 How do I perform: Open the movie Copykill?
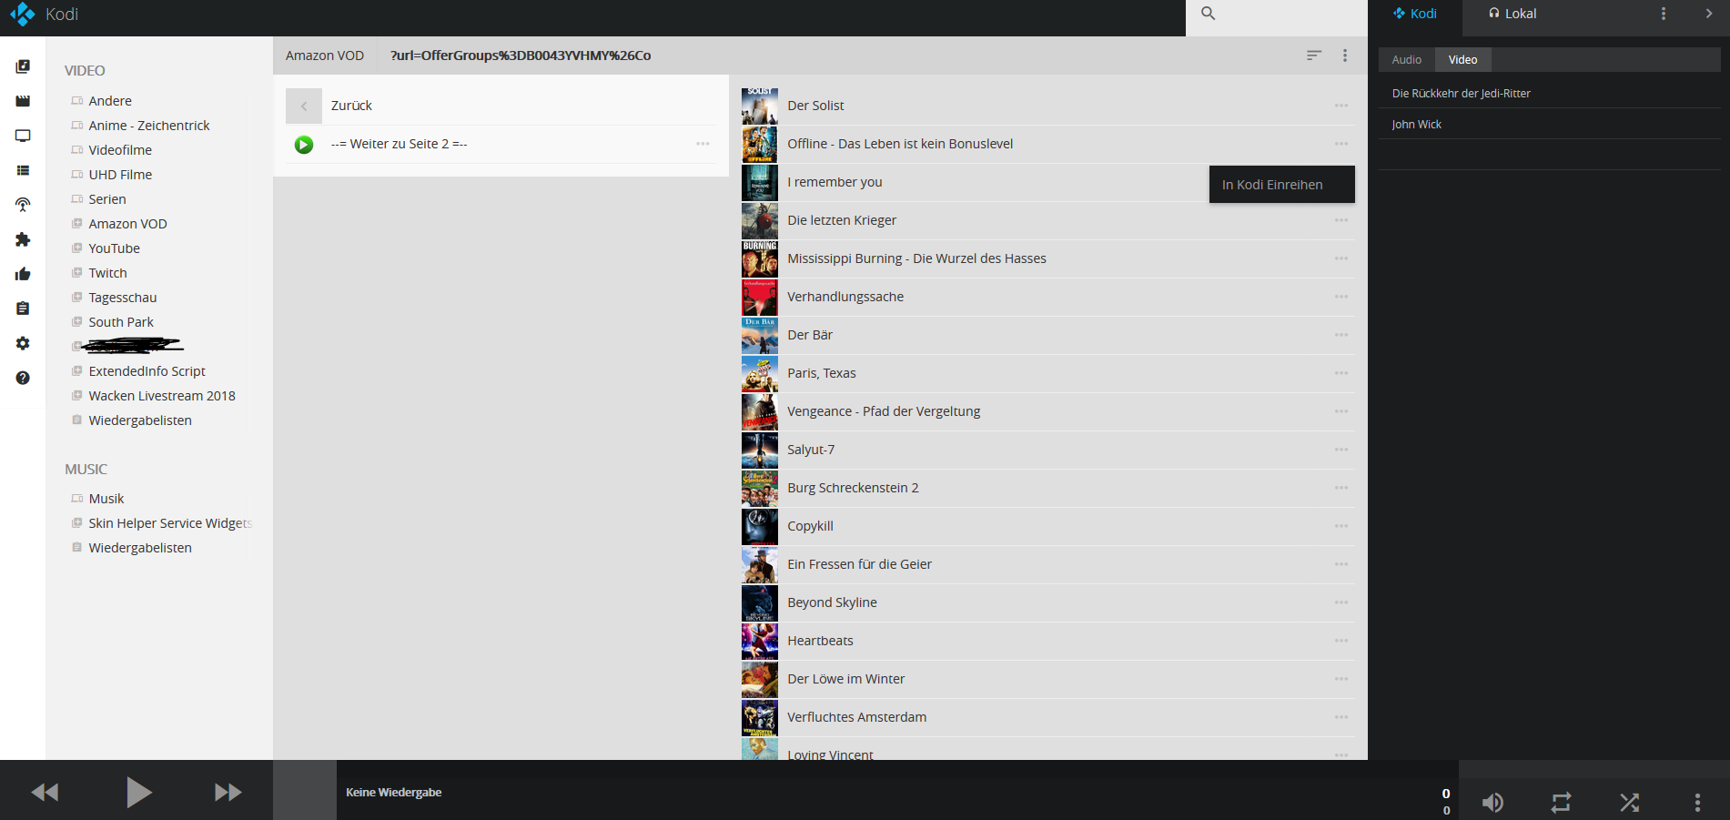tap(810, 526)
